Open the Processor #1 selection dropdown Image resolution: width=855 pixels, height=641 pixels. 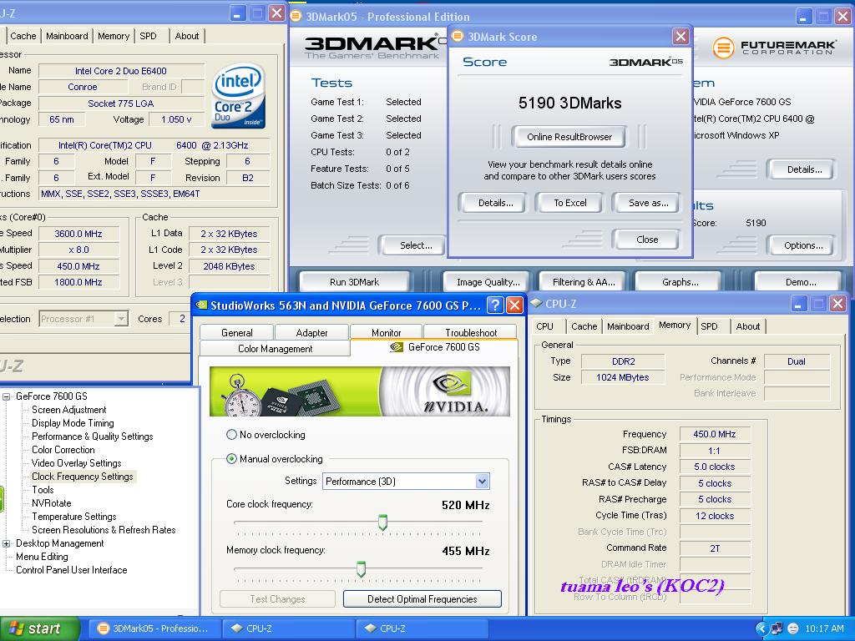tap(121, 319)
